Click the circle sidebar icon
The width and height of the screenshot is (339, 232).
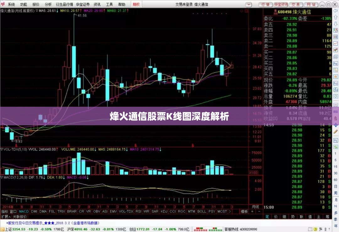[336, 96]
